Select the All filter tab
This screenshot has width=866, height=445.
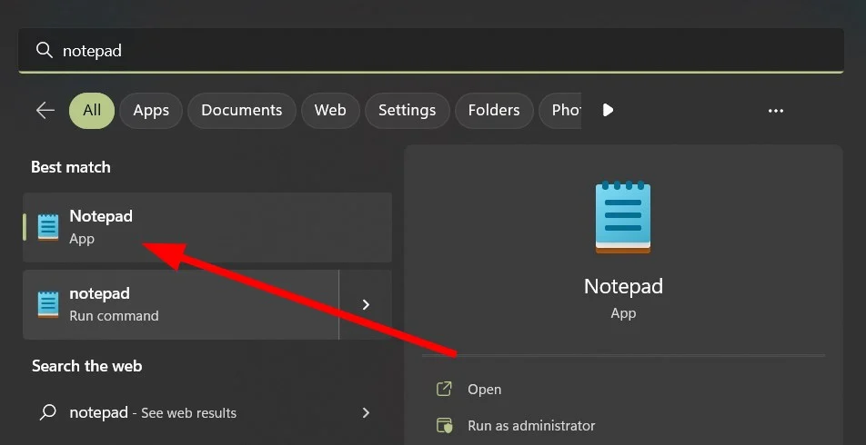(92, 110)
